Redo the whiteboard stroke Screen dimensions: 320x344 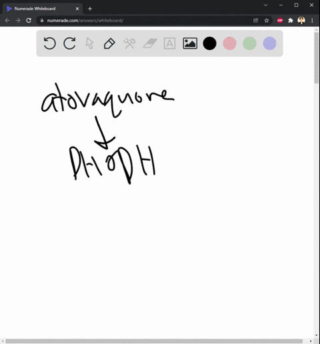click(69, 43)
